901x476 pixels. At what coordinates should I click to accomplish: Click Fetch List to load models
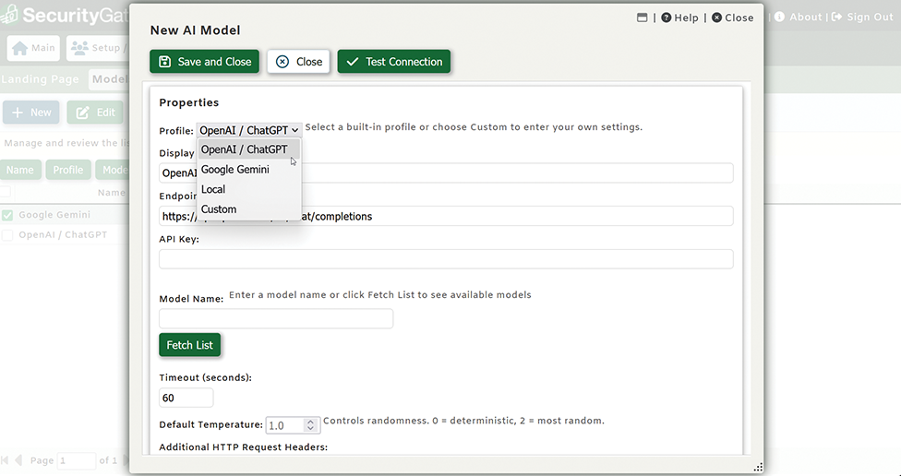click(190, 345)
